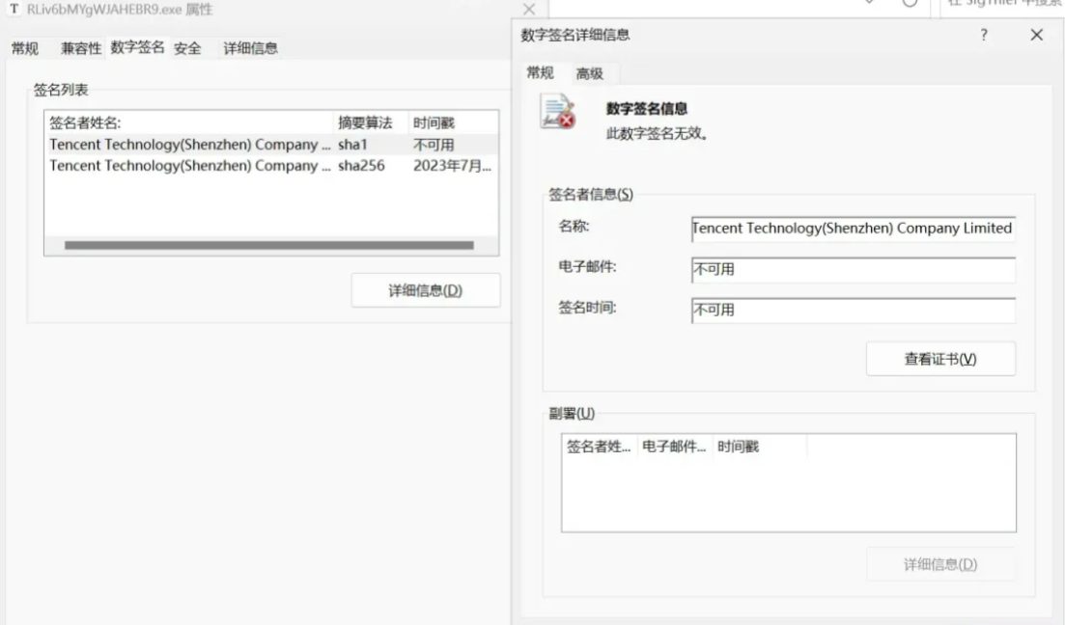Open the 高级 tab in signature details
1065x625 pixels.
tap(590, 73)
